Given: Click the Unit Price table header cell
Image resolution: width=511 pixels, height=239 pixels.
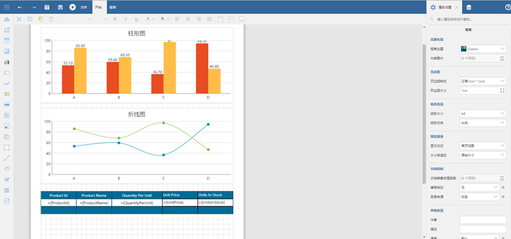Looking at the screenshot, I should pos(180,195).
